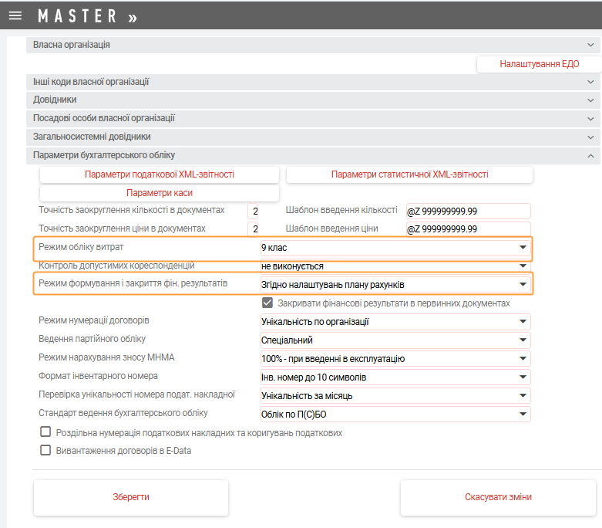Open Параметри каси settings

[160, 193]
